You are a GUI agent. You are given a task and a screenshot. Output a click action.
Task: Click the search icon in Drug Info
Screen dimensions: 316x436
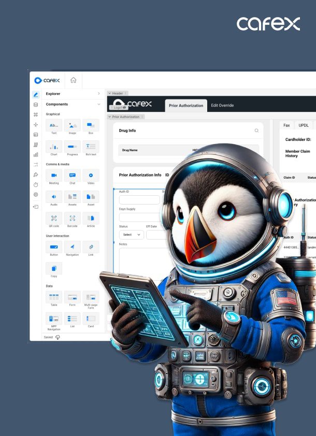(x=256, y=131)
